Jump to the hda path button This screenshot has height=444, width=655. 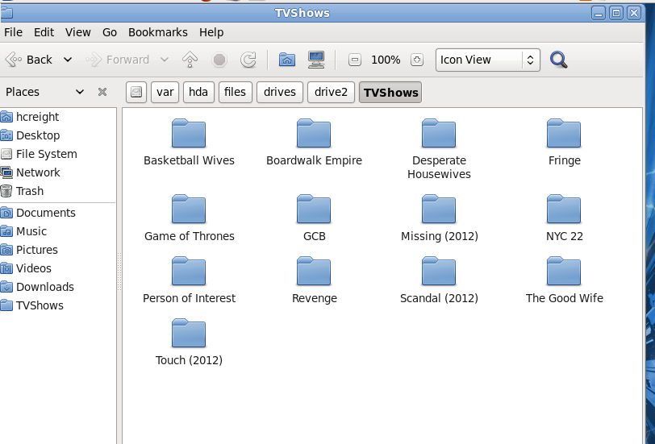point(198,92)
